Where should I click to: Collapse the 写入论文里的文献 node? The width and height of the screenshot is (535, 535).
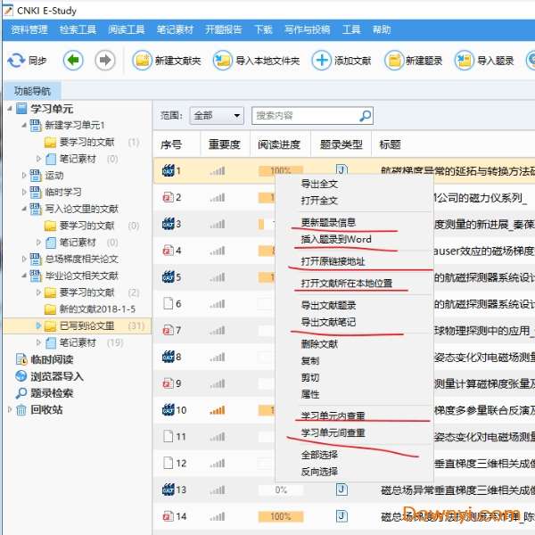[24, 209]
